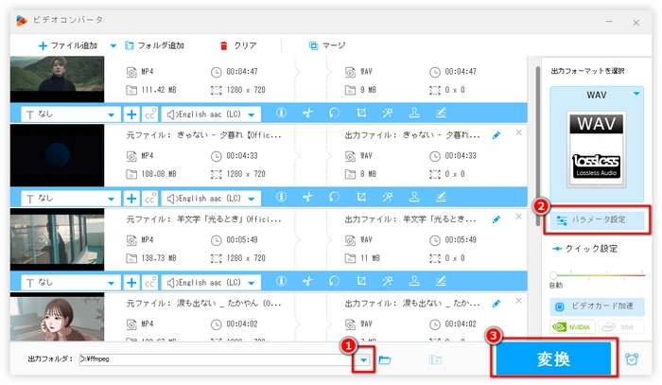Screen dimensions: 662x385
Task: Open the effects wand tool in first toolbar row
Action: point(388,114)
